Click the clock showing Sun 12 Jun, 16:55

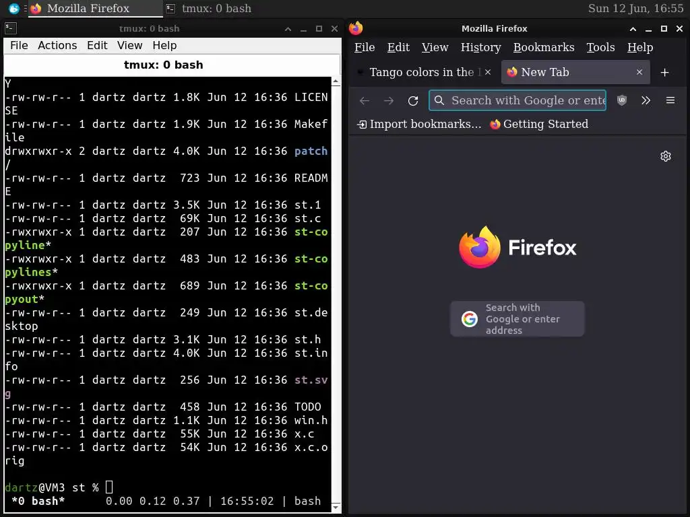pyautogui.click(x=635, y=8)
